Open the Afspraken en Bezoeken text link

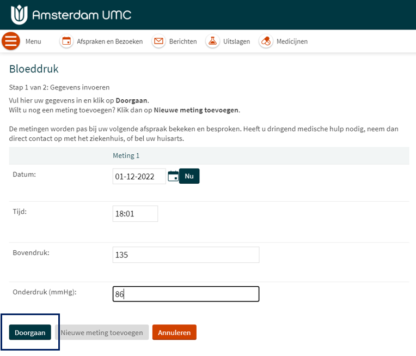[x=109, y=41]
